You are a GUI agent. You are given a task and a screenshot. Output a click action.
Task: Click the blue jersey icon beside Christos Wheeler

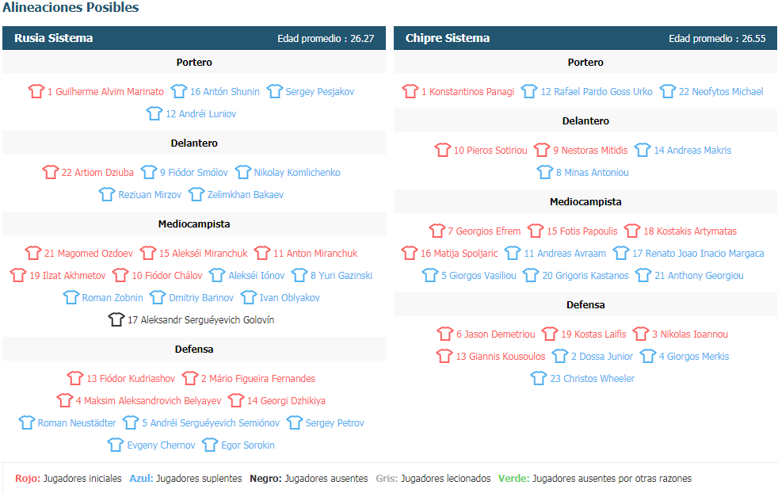(x=539, y=378)
